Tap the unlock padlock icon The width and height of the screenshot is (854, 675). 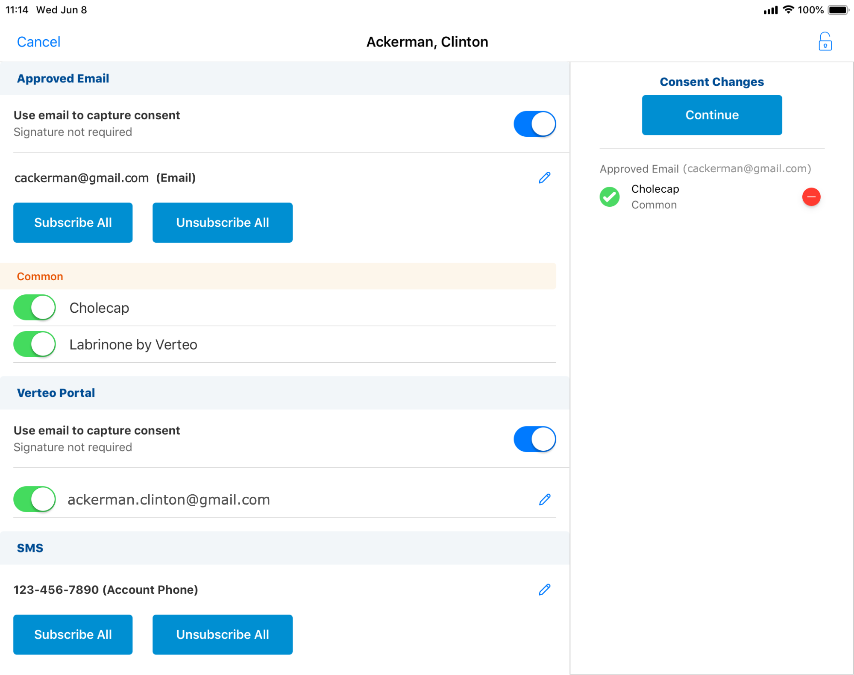pyautogui.click(x=825, y=42)
